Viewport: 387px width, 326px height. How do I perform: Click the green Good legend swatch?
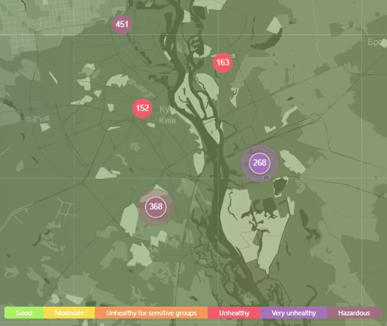pyautogui.click(x=24, y=313)
